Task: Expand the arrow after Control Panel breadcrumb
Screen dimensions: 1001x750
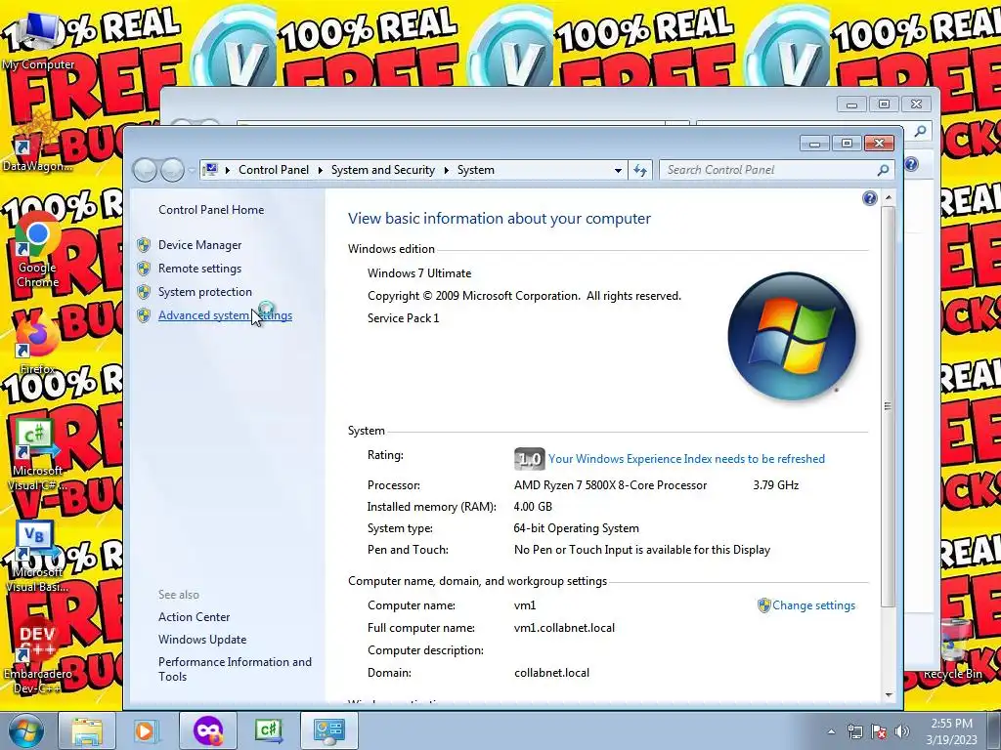Action: point(321,170)
